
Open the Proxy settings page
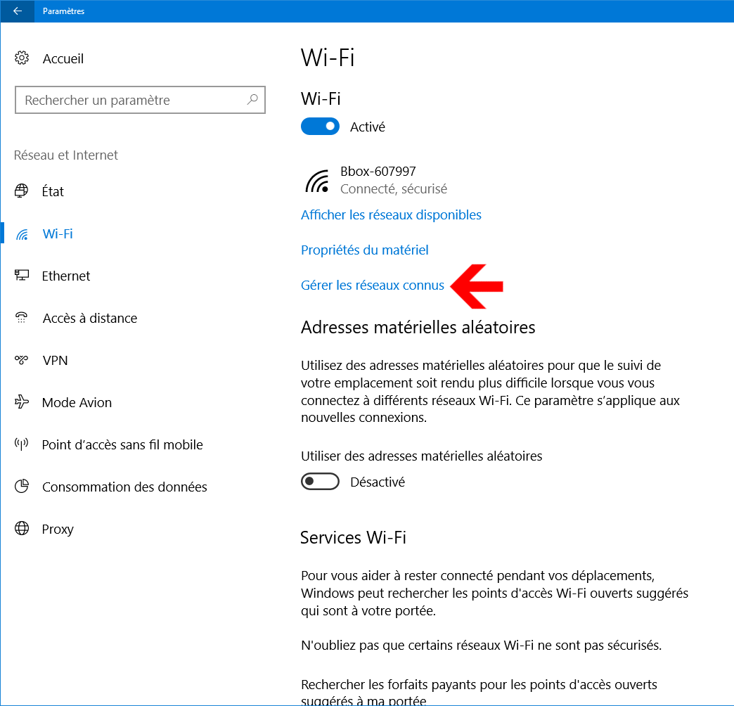pos(58,529)
